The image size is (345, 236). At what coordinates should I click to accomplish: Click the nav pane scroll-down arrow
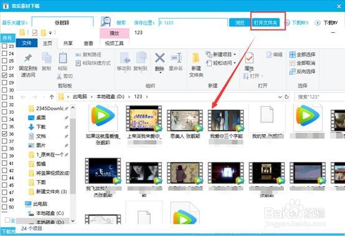(73, 221)
